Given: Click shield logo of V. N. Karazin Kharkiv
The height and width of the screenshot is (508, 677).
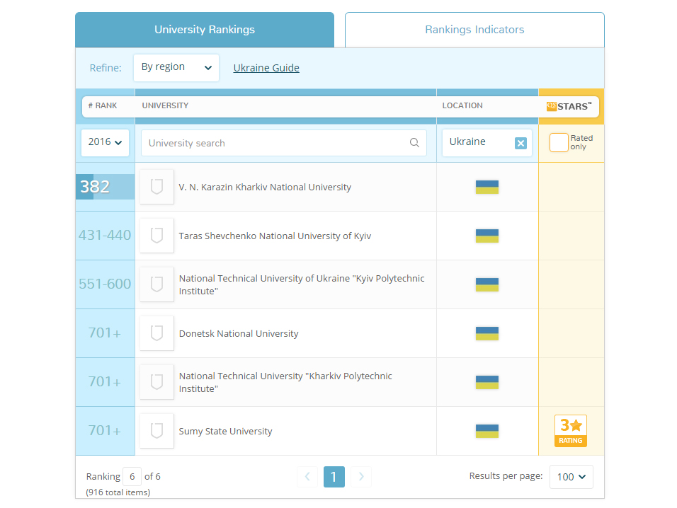Looking at the screenshot, I should [x=157, y=187].
